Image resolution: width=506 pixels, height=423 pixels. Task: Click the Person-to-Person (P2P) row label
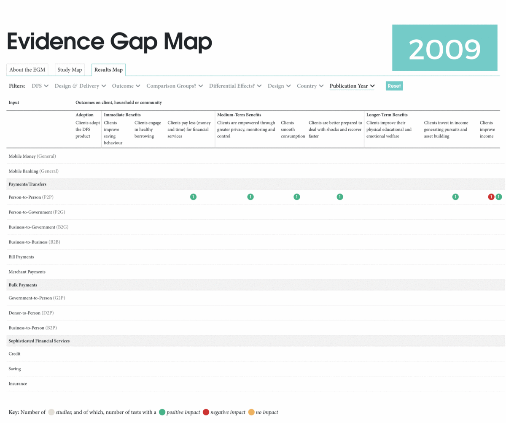coord(31,197)
